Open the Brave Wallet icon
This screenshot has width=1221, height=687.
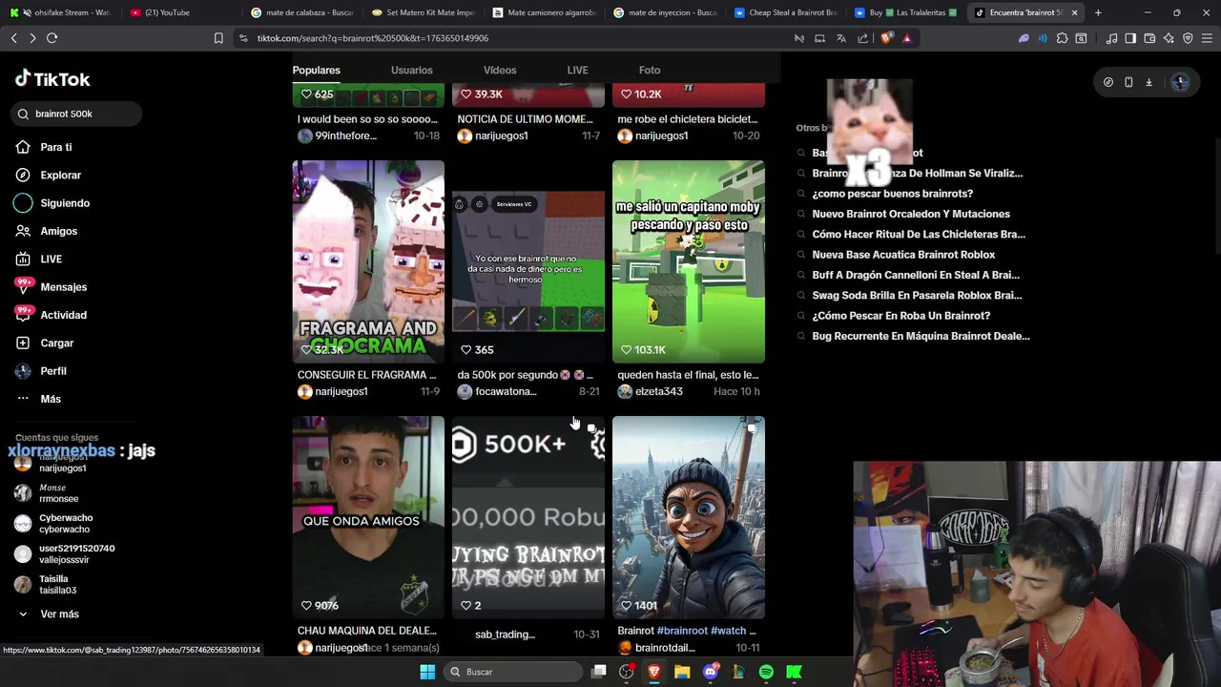1149,38
